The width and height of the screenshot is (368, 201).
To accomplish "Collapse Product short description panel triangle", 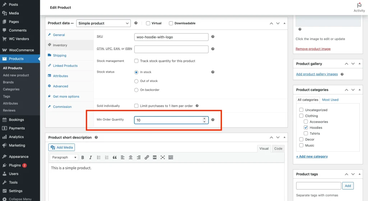I will (x=285, y=137).
